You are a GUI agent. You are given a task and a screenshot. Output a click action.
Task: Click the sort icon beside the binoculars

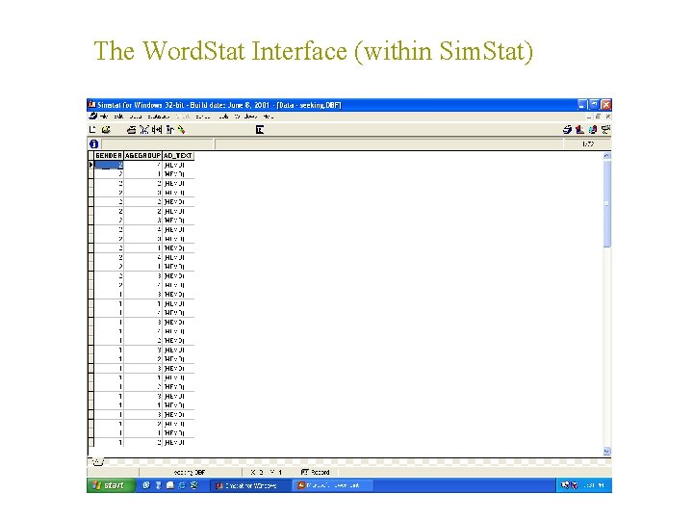169,130
